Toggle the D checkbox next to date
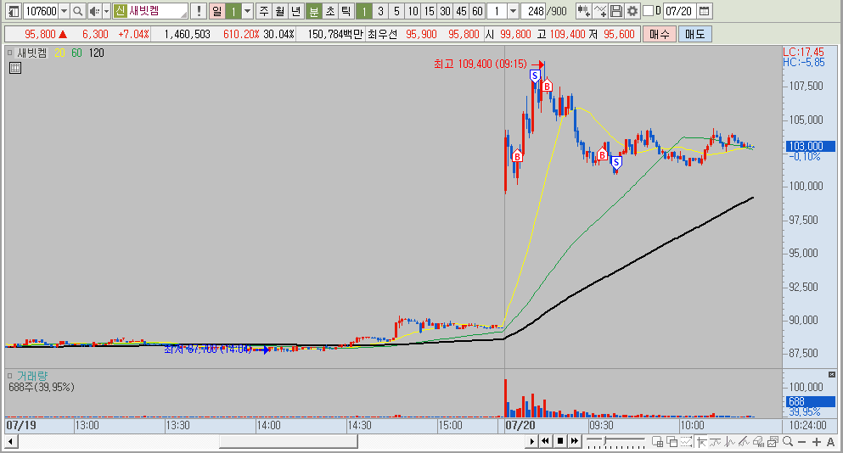The height and width of the screenshot is (453, 843). point(649,11)
